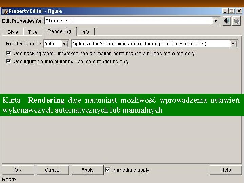Open the Info tab

coord(85,32)
